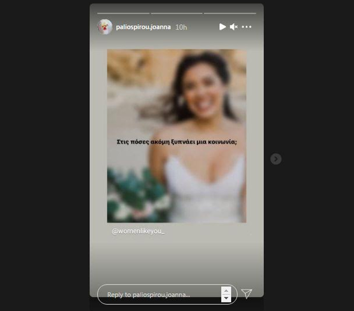354x311 pixels.
Task: Jump to third story progress segment
Action: click(x=230, y=13)
